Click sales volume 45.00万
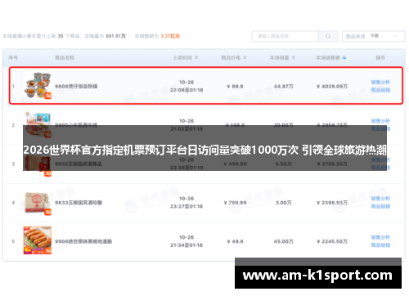Screen dimensions: 409x296 (284, 241)
